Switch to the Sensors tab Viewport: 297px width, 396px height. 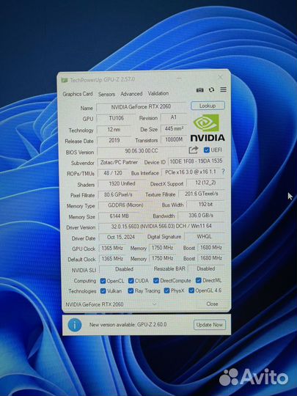pyautogui.click(x=106, y=94)
